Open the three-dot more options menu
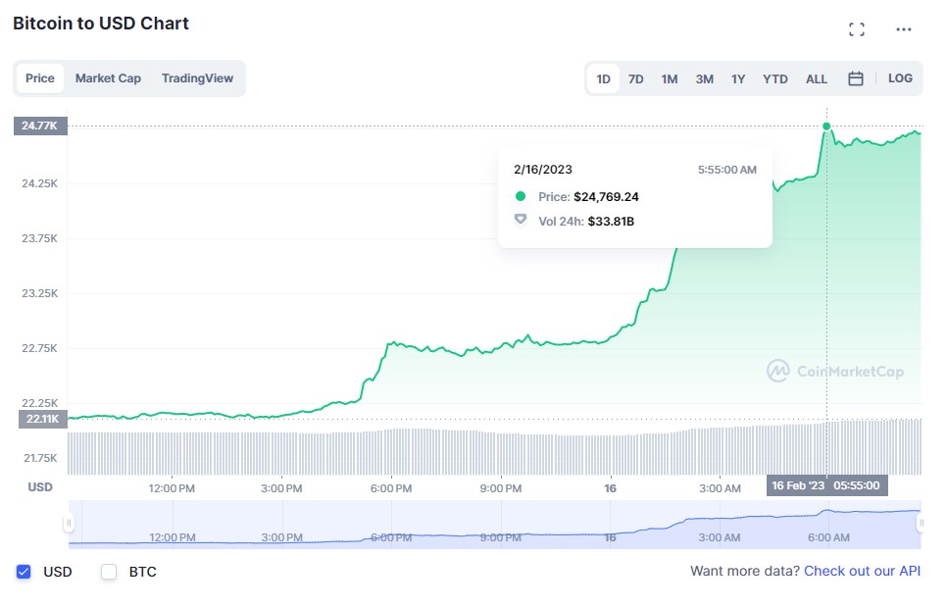The image size is (947, 608). pos(903,29)
